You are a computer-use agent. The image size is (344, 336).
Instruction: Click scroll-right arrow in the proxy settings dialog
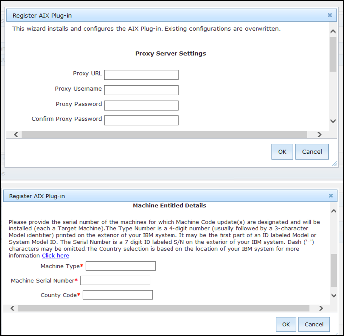click(x=320, y=135)
